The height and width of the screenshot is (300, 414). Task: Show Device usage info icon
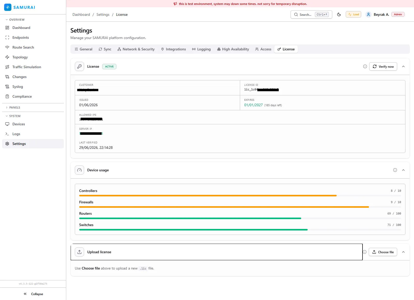(x=395, y=170)
